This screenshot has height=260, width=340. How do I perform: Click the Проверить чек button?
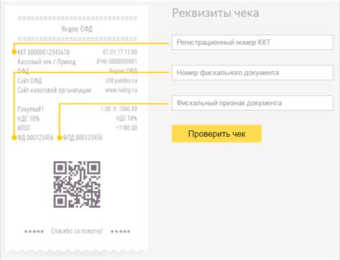(x=217, y=134)
